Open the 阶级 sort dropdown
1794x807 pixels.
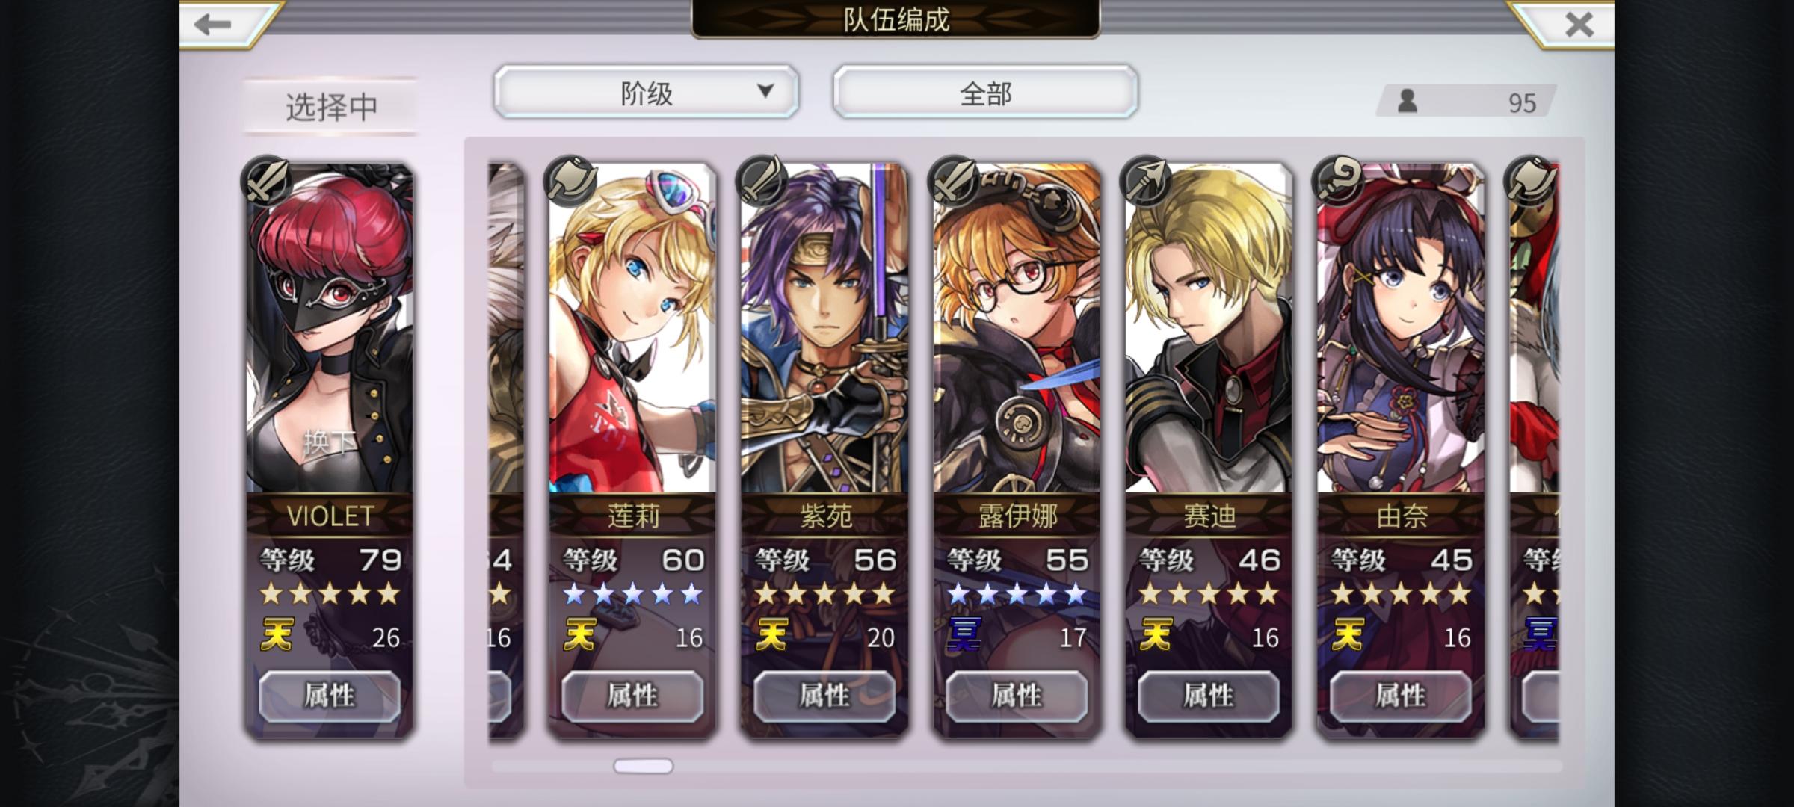[646, 92]
